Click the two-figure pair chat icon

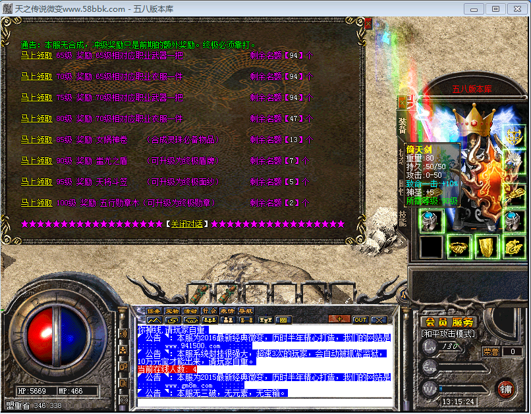[x=228, y=320]
